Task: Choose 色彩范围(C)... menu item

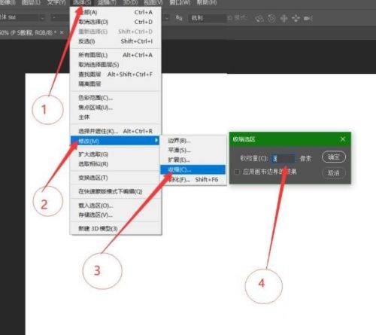Action: pyautogui.click(x=116, y=98)
